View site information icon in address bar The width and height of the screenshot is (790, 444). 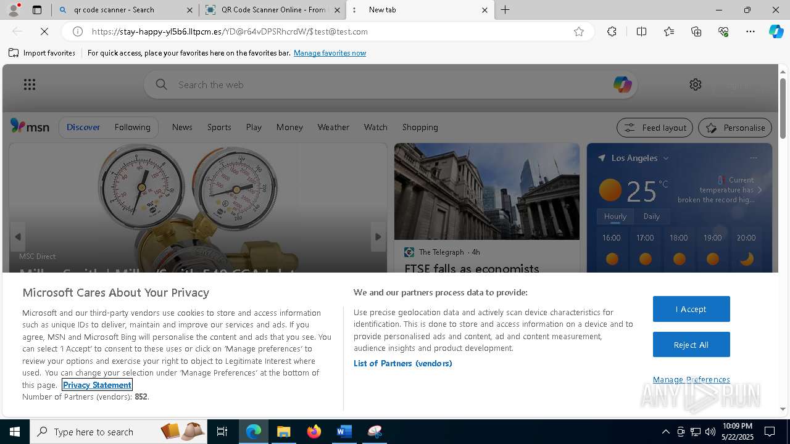tap(78, 31)
